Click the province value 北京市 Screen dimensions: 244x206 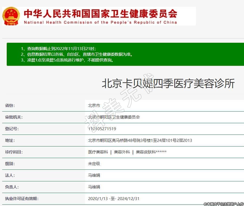(x=94, y=106)
